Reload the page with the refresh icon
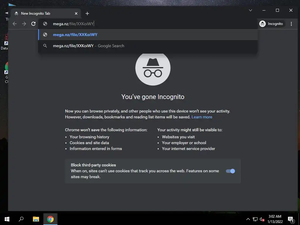Screen dimensions: 300x225 coord(33,24)
